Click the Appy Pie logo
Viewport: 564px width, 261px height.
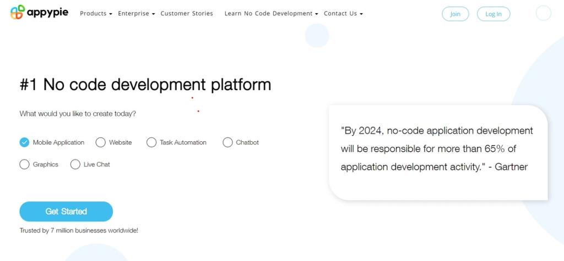(39, 13)
